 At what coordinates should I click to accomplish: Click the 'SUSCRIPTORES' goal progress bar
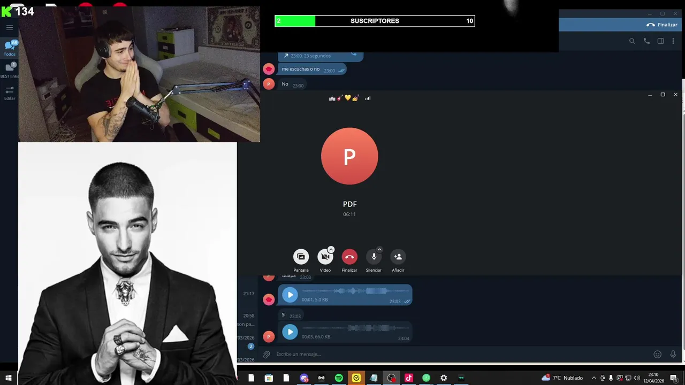375,21
